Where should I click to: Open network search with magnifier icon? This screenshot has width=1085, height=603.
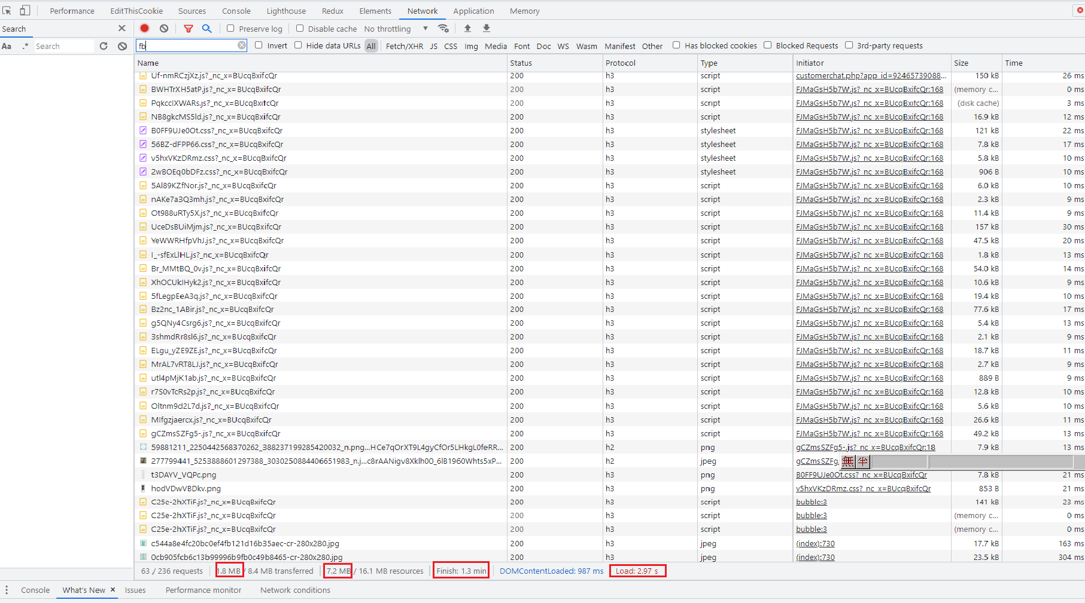tap(206, 28)
